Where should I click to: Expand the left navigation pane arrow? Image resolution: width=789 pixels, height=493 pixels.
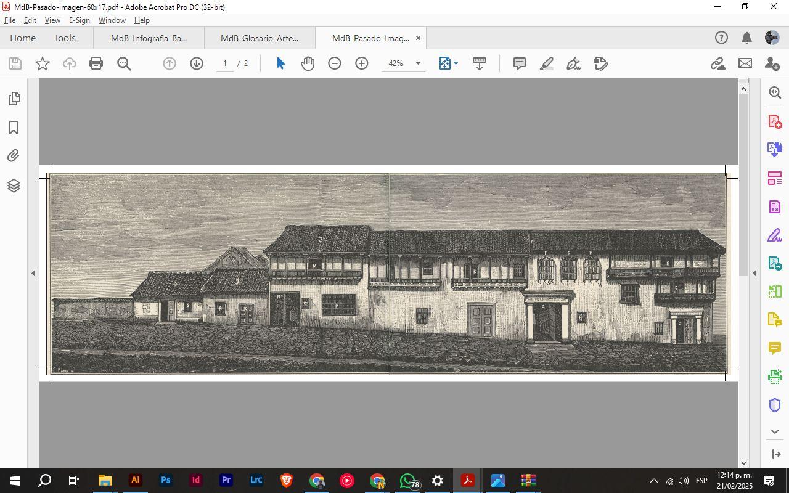click(33, 273)
